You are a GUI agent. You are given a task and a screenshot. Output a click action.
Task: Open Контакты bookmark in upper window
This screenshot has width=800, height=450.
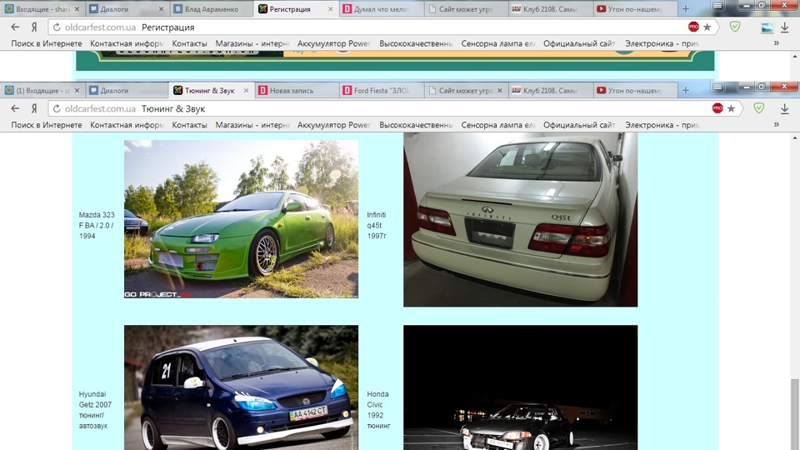pyautogui.click(x=189, y=43)
